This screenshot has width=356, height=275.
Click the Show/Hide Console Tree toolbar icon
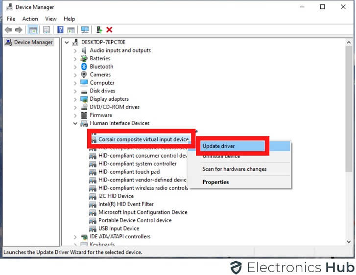[x=34, y=30]
